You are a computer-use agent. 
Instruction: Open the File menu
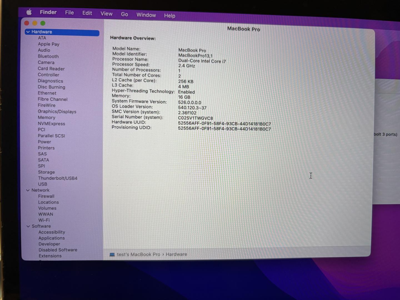[x=69, y=12]
